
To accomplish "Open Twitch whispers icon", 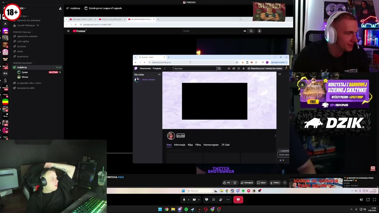I will coord(239,68).
